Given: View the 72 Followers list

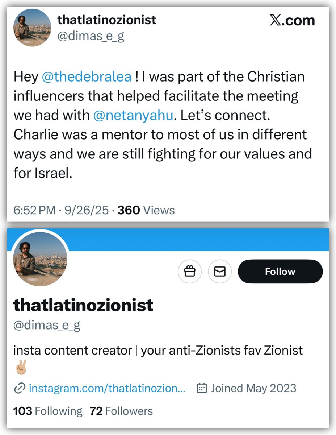Looking at the screenshot, I should 121,411.
